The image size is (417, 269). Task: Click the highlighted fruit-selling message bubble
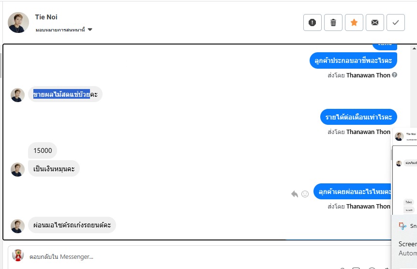click(x=65, y=94)
